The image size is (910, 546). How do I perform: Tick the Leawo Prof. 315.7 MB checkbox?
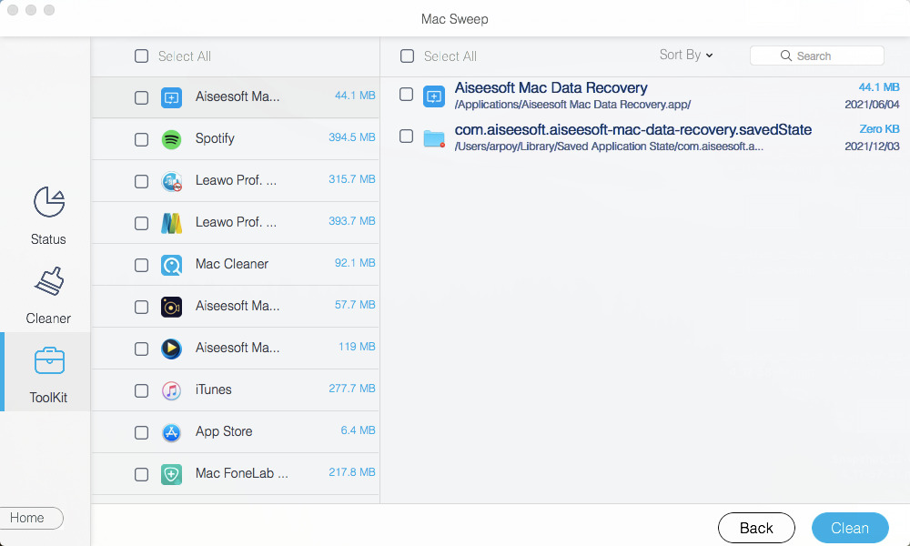click(142, 182)
